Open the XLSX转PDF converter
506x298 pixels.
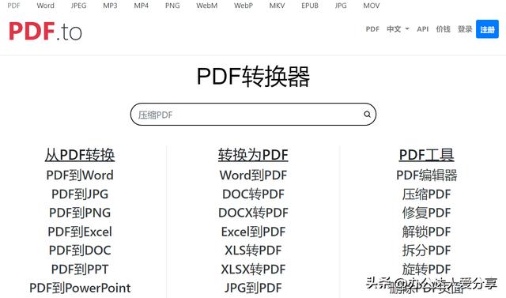253,269
